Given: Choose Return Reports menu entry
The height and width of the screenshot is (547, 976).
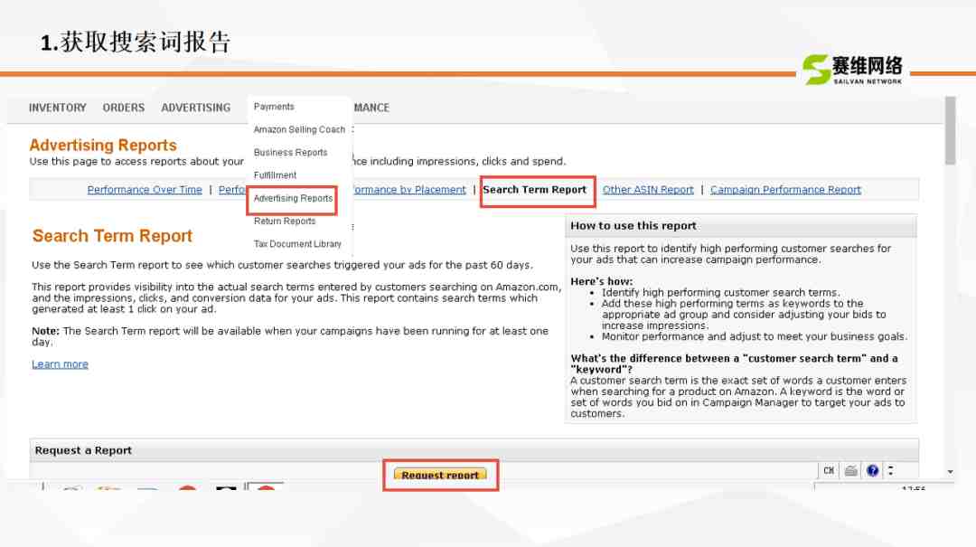Looking at the screenshot, I should pyautogui.click(x=285, y=222).
